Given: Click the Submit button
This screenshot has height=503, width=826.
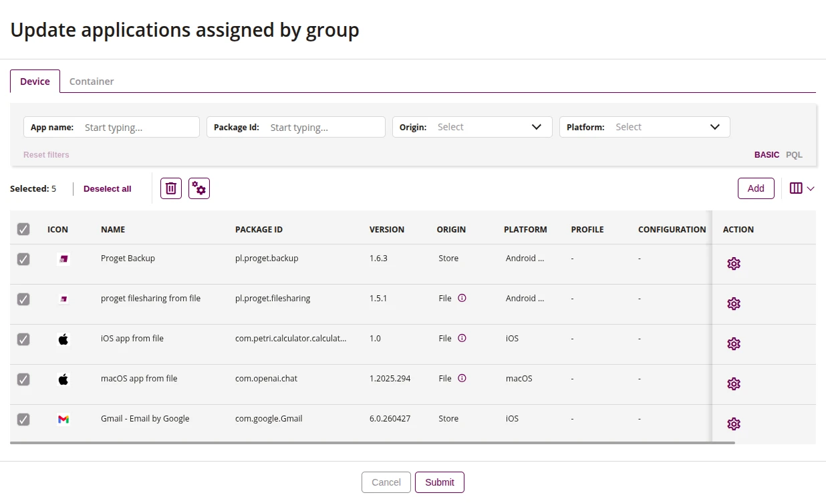Looking at the screenshot, I should 440,482.
